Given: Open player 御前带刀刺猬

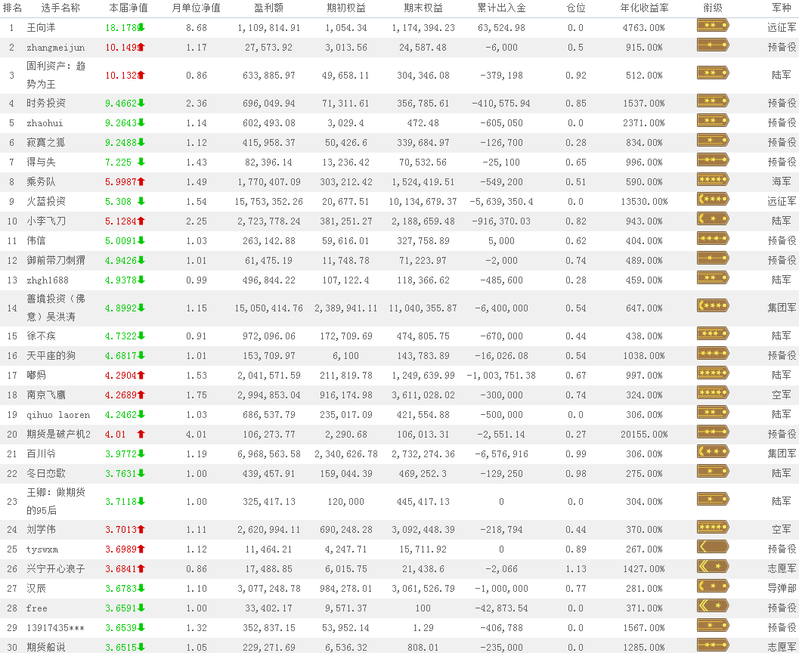Looking at the screenshot, I should point(55,260).
